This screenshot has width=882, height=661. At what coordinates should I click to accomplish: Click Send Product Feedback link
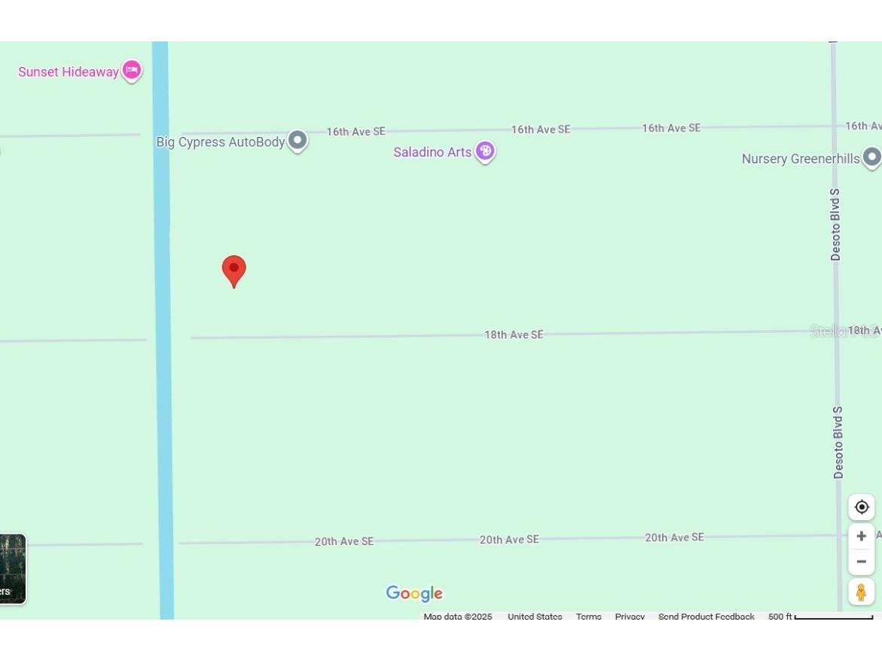coord(706,617)
